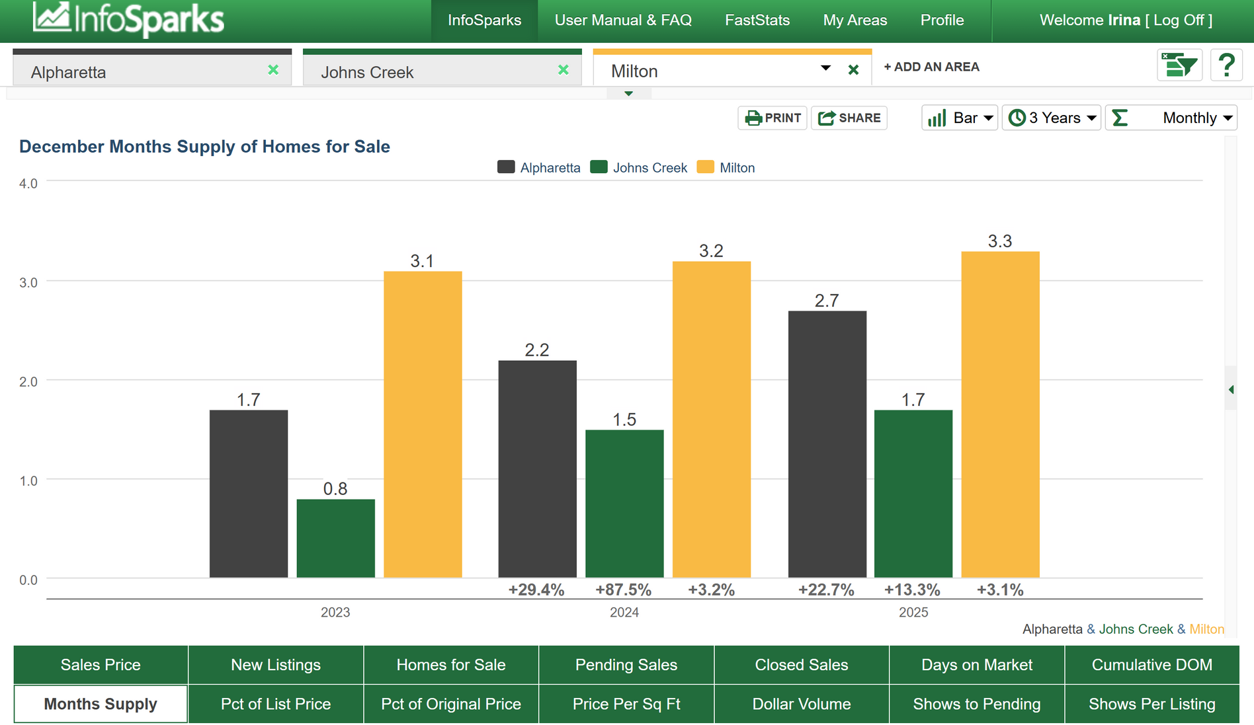
Task: Click the 2024 Johns Creek bar labeled 1.5
Action: pos(624,504)
